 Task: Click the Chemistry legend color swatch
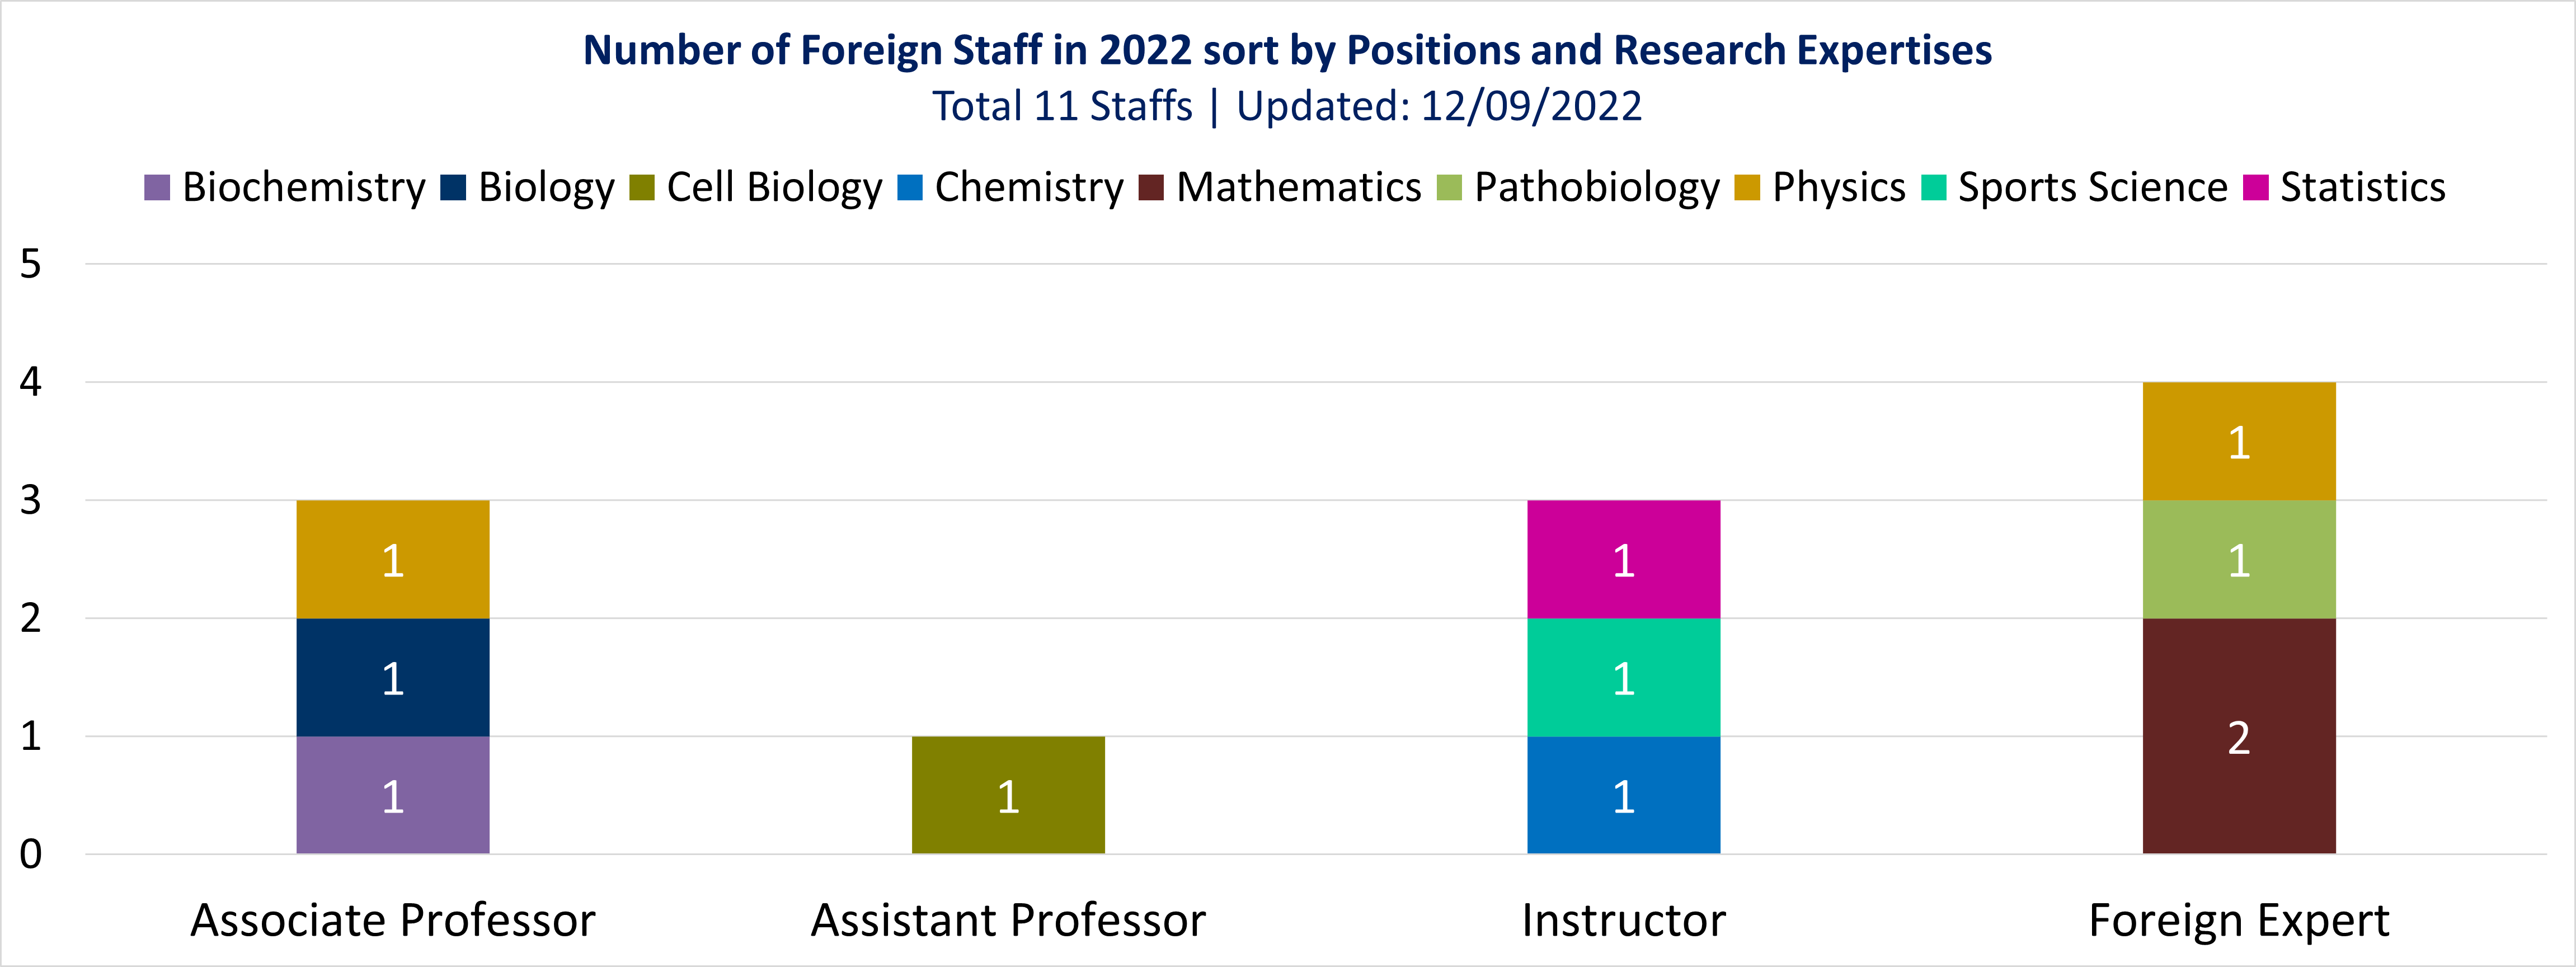pos(910,188)
